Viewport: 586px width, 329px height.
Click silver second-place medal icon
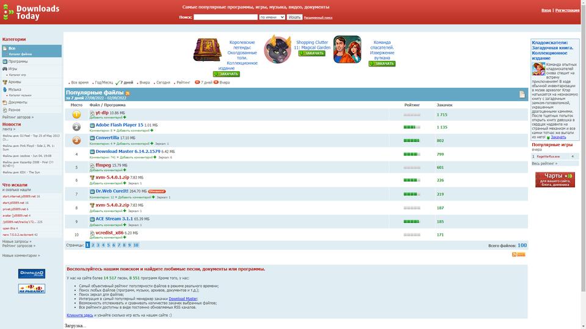tap(76, 127)
